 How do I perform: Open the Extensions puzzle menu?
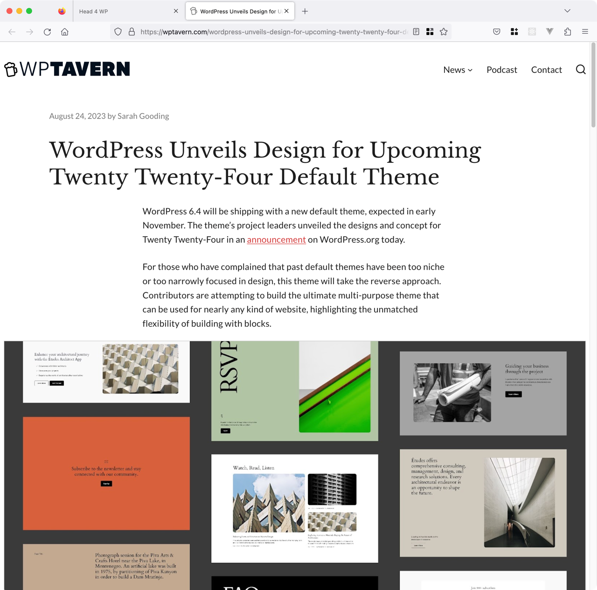point(568,32)
